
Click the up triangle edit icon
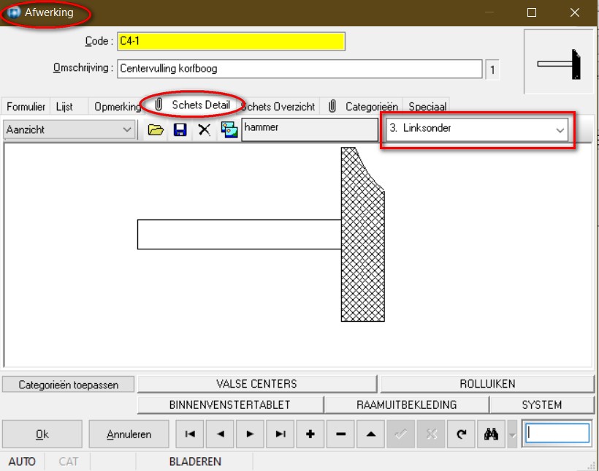(370, 434)
